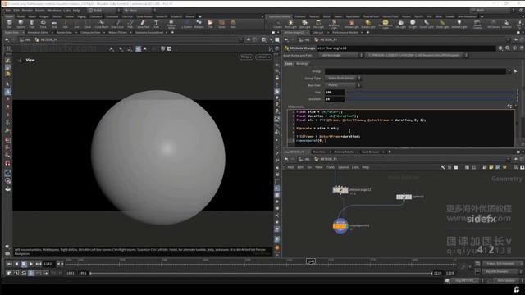Add a Camera from the lights shelf
This screenshot has width=525, height=295.
point(277,24)
